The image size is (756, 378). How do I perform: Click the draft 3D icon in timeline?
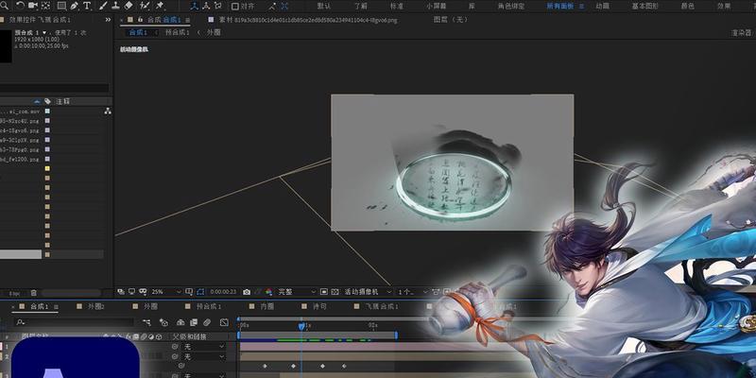pyautogui.click(x=163, y=322)
